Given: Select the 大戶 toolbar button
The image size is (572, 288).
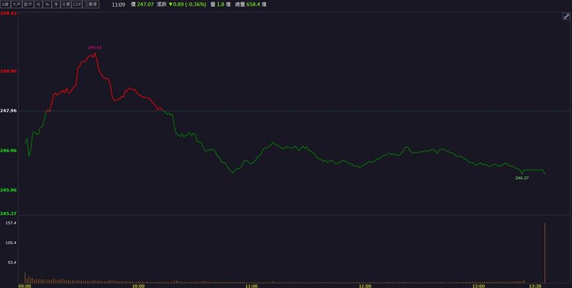Looking at the screenshot, I should (x=16, y=5).
